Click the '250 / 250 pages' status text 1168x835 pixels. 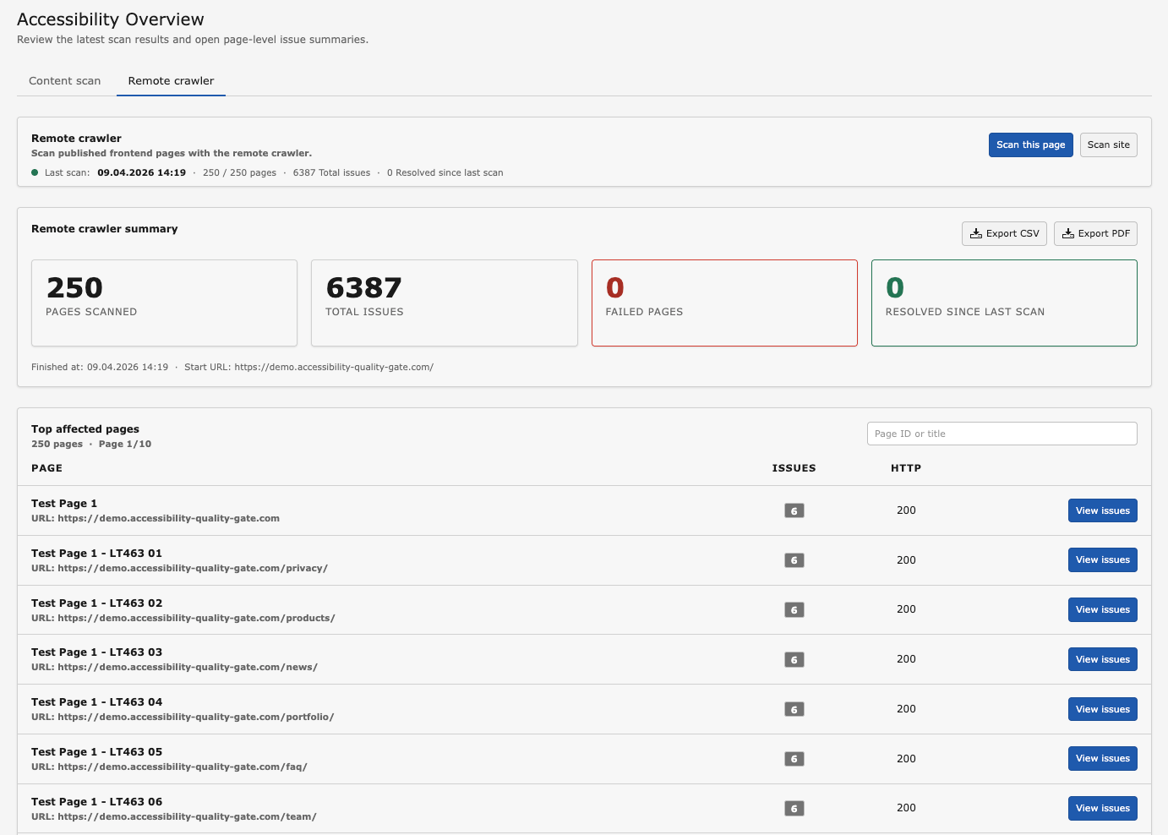tap(239, 172)
